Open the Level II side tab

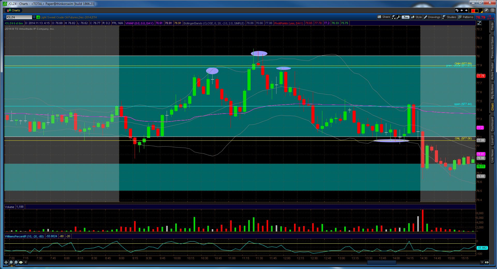tap(492, 140)
